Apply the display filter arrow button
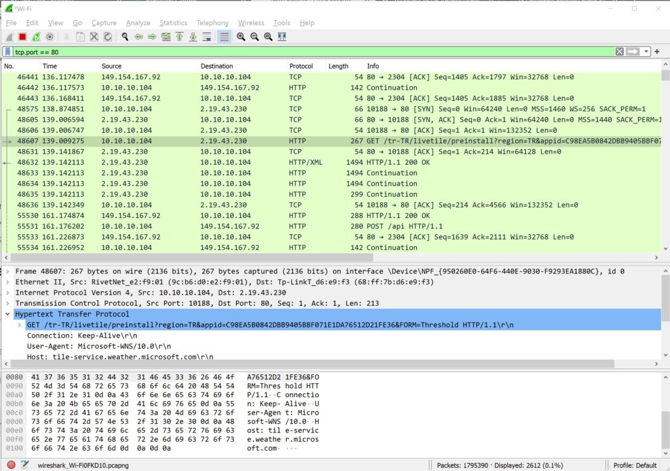Screen dimensions: 670x471 [633, 52]
